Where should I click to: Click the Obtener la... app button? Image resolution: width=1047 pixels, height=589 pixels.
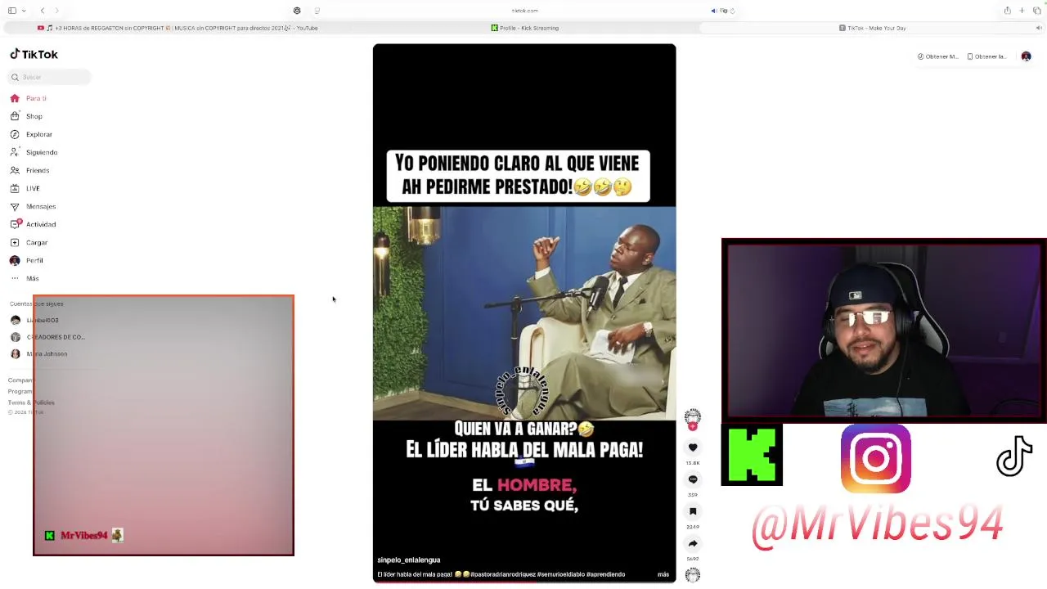click(986, 56)
